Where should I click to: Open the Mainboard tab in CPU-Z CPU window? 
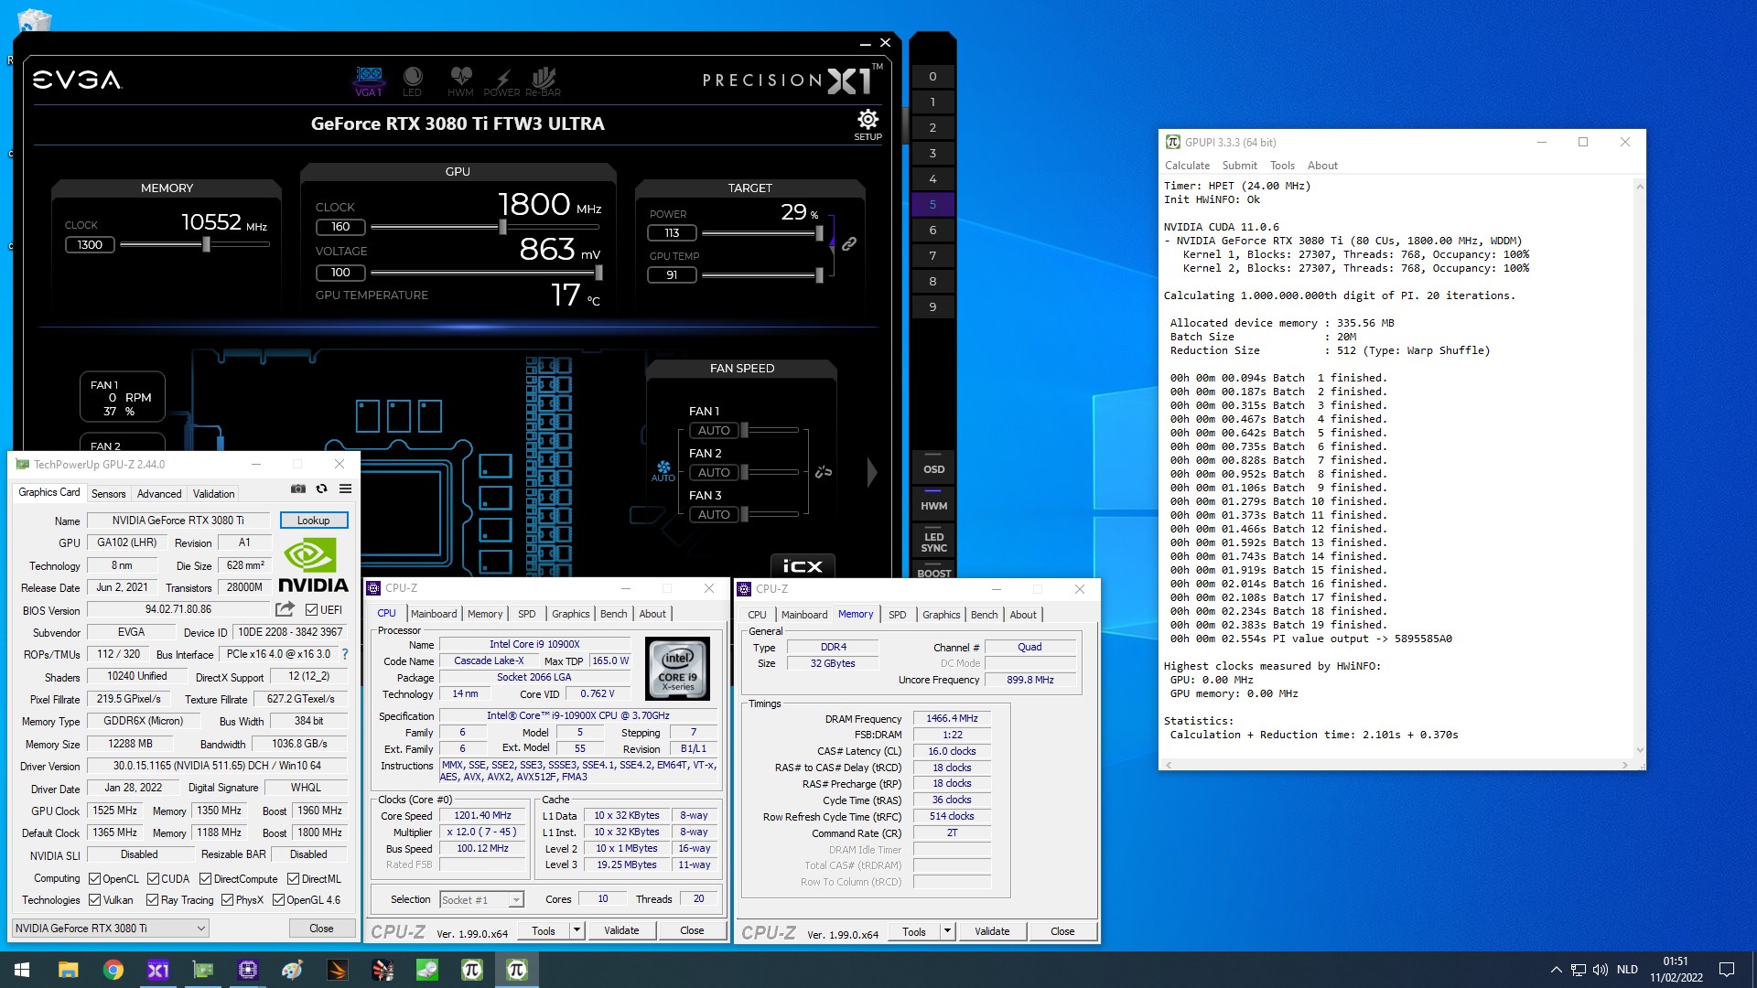434,614
